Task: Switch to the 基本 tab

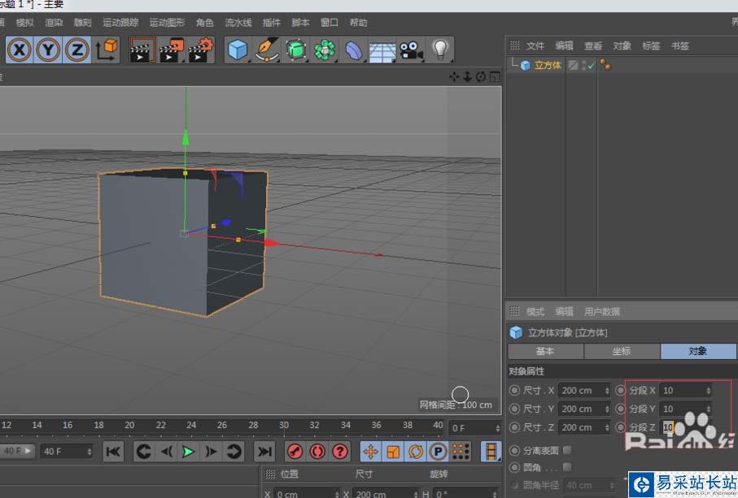Action: click(x=545, y=351)
